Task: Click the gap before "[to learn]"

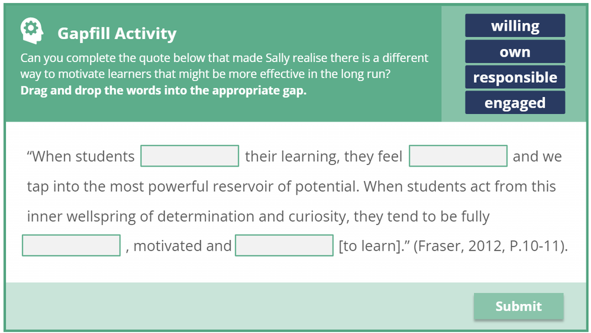Action: 284,245
